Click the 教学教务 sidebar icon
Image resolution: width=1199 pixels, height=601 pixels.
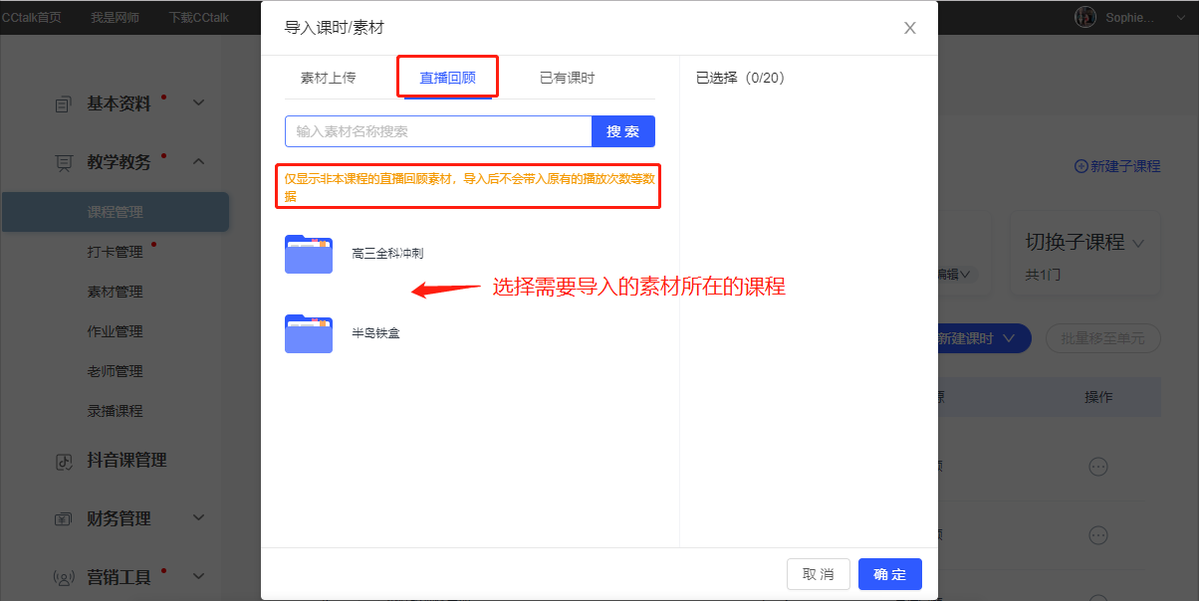point(63,161)
